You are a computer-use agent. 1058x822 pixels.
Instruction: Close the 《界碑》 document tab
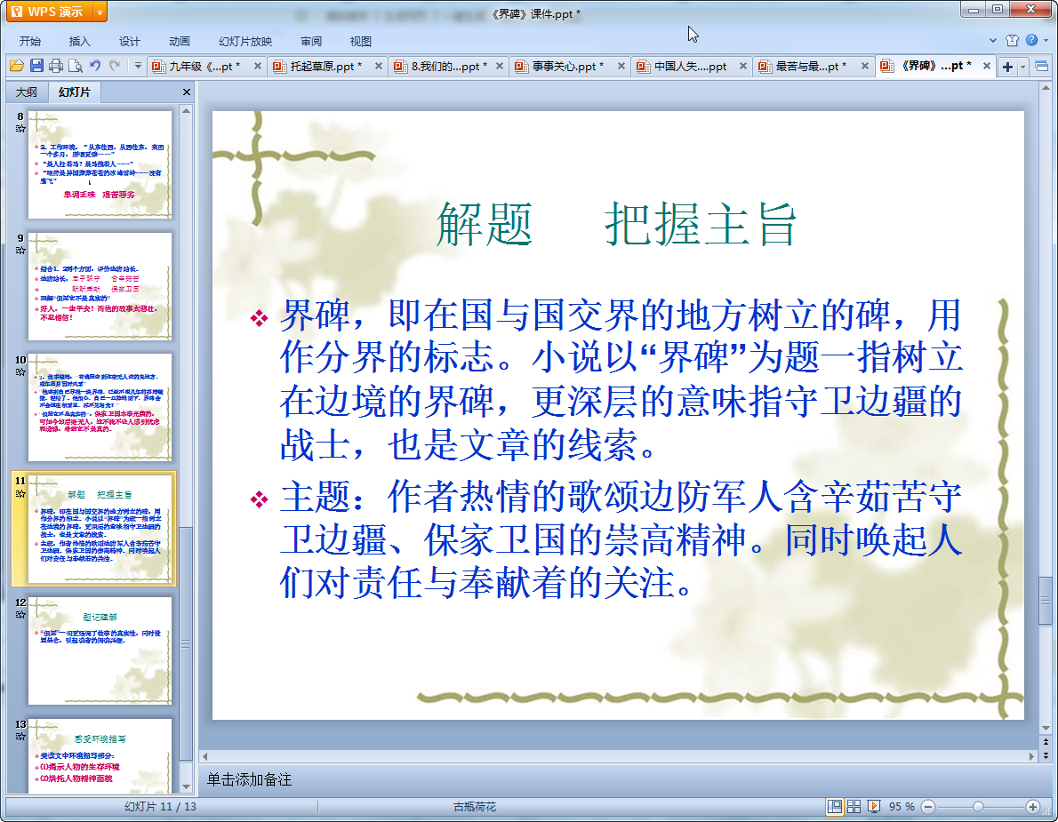point(987,66)
